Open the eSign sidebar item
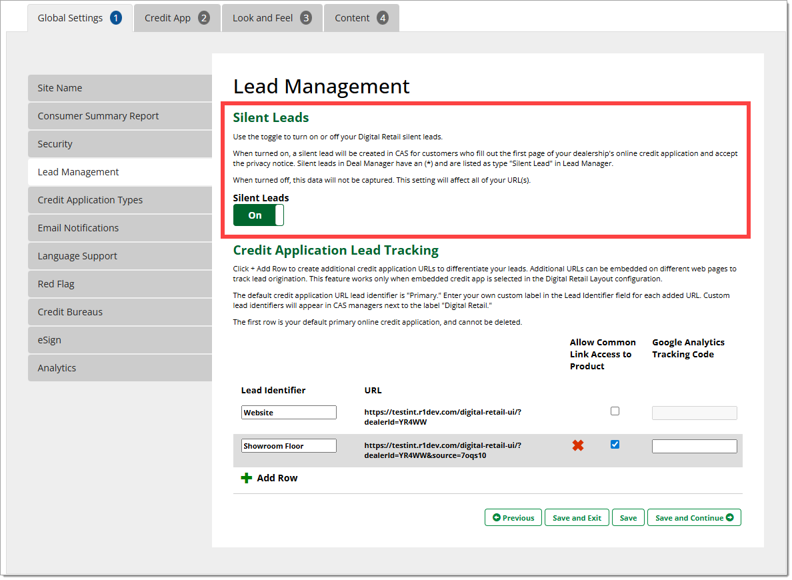The width and height of the screenshot is (792, 580). (x=120, y=340)
